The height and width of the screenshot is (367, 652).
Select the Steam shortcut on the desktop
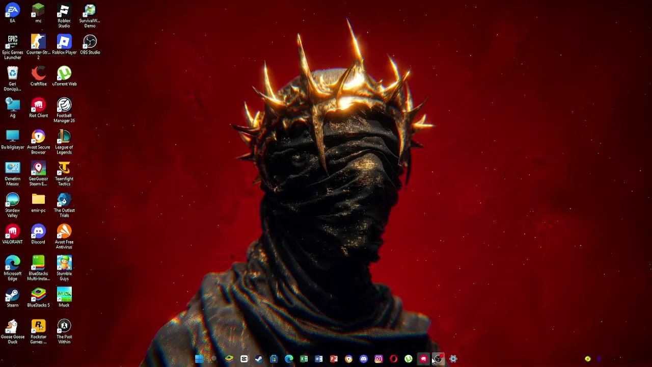point(13,298)
